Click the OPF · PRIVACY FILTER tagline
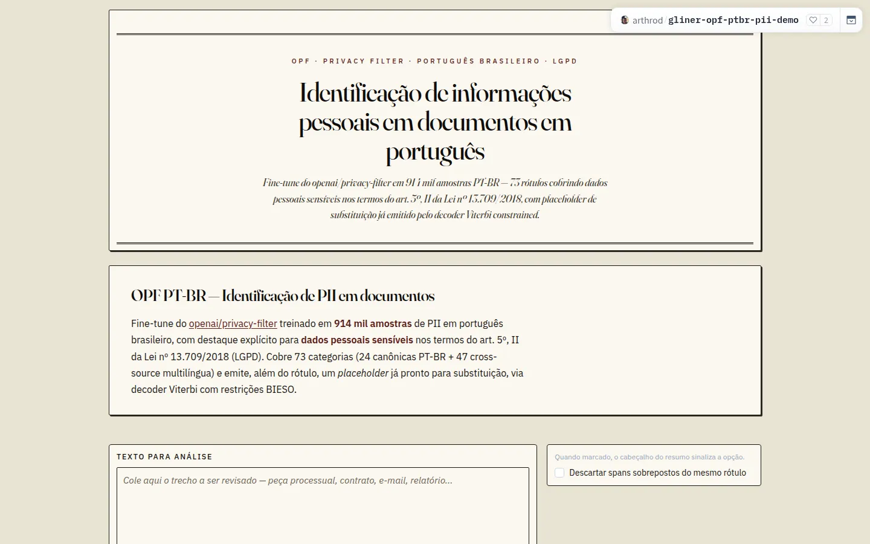Screen dimensions: 870x544 (434, 61)
